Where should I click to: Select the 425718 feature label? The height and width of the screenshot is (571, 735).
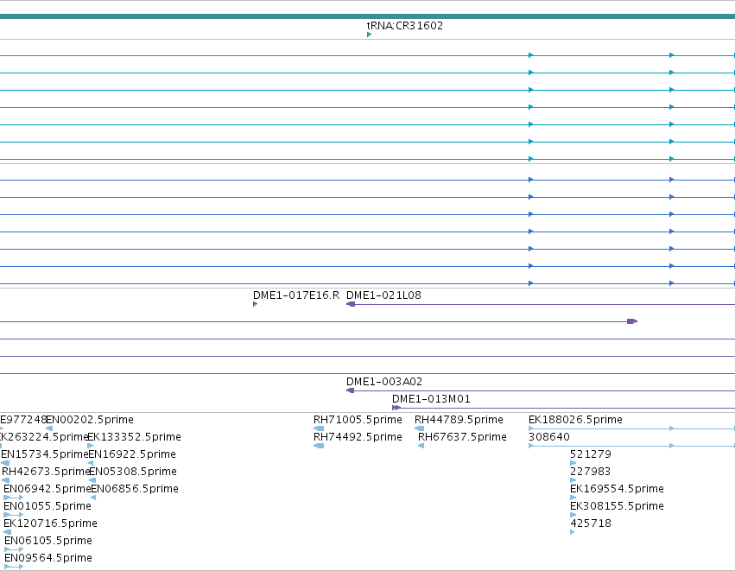[591, 523]
